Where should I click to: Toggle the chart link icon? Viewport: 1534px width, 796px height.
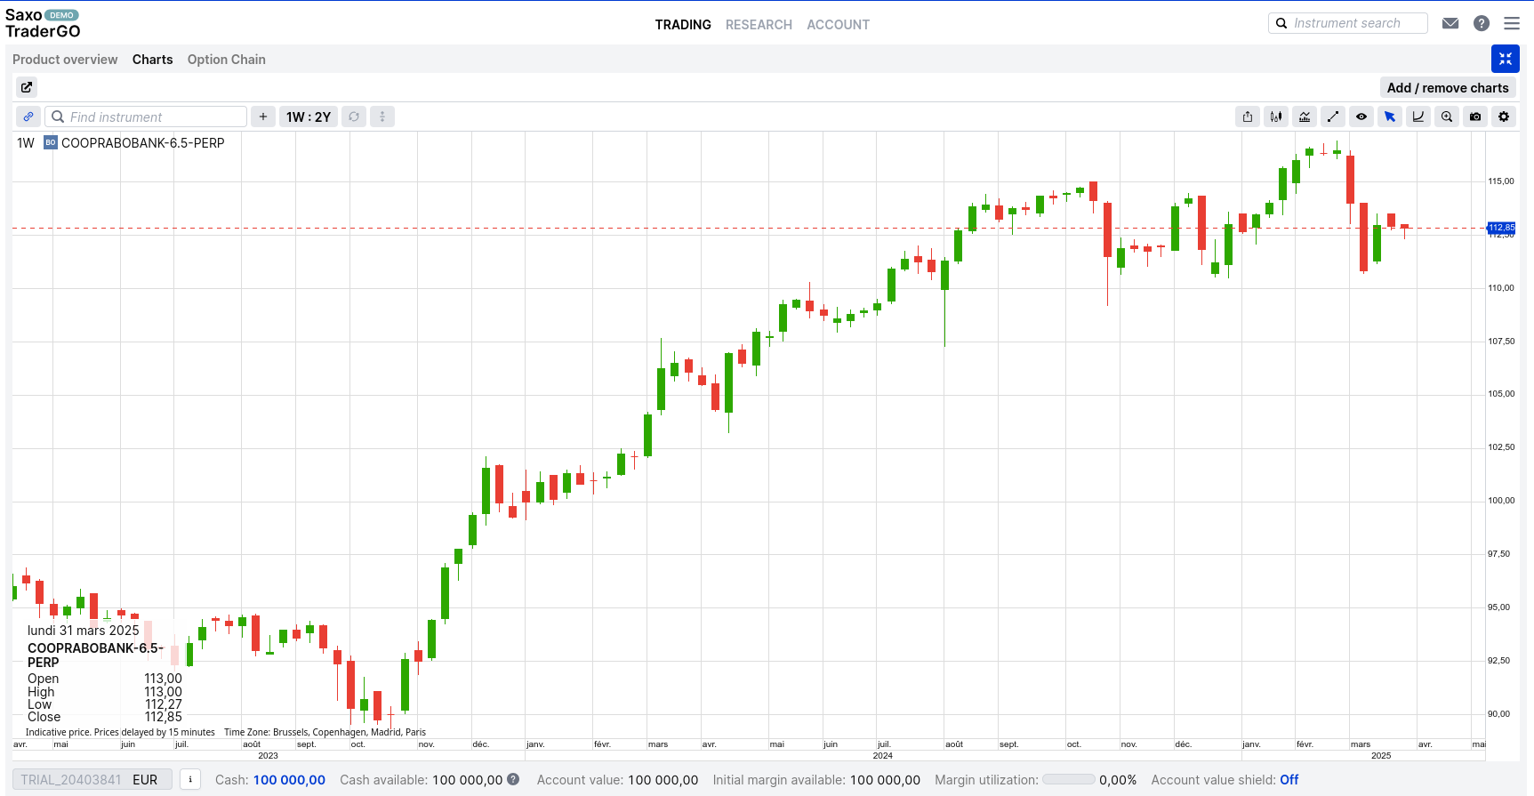tap(28, 117)
